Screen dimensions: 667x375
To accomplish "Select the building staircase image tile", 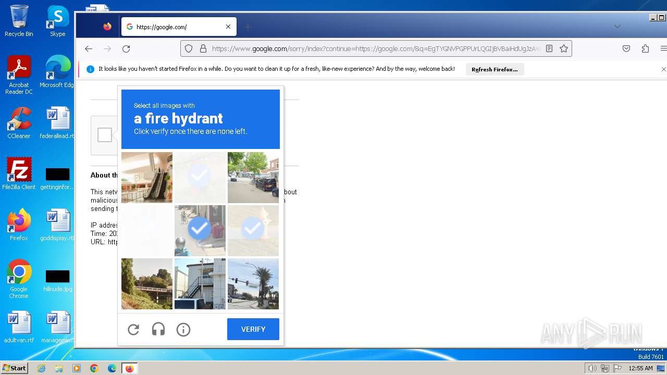I will (x=200, y=284).
